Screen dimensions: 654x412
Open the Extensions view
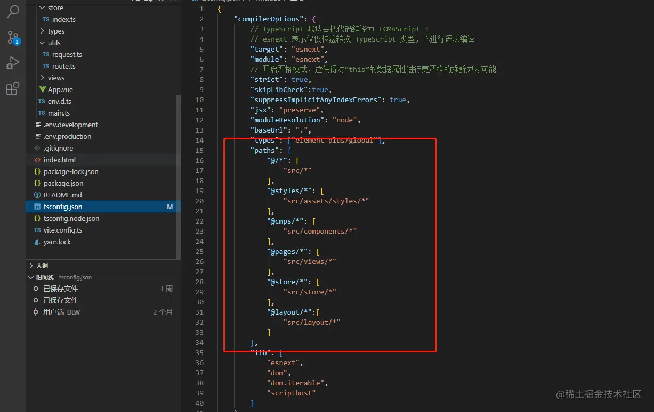pos(13,88)
